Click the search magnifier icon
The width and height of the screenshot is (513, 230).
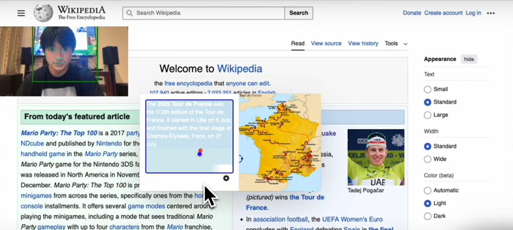point(129,13)
